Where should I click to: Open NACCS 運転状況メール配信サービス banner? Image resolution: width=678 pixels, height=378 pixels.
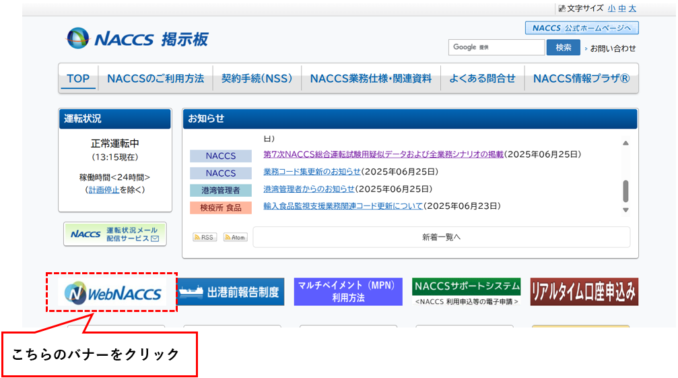pyautogui.click(x=114, y=234)
